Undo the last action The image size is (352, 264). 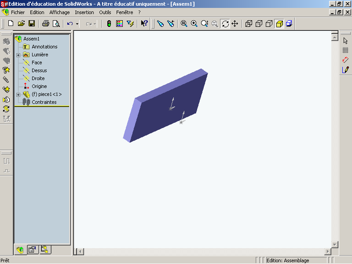click(70, 24)
